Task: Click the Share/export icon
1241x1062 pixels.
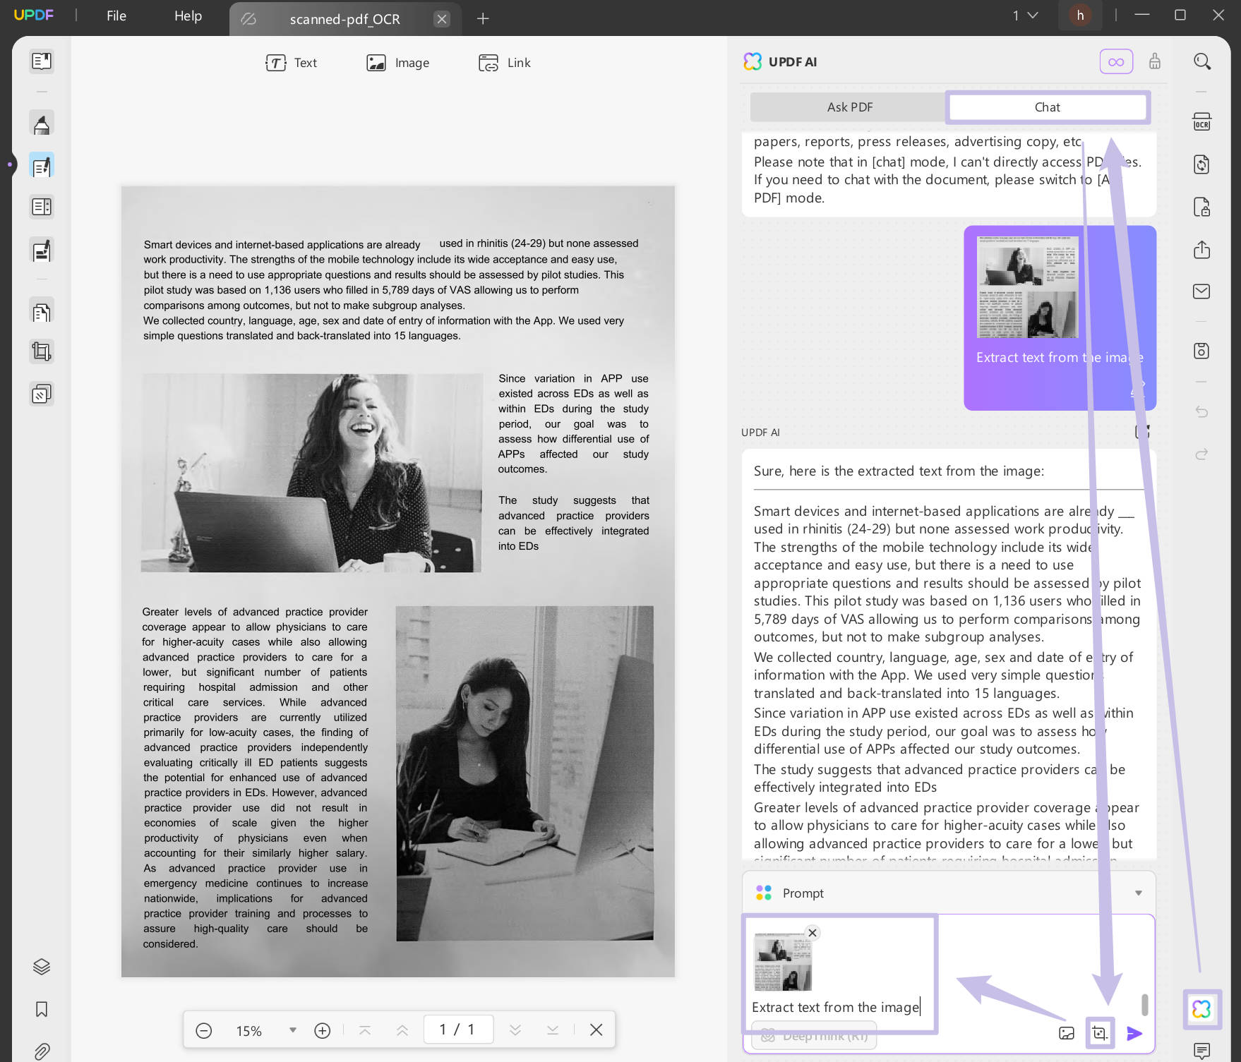Action: 1202,250
